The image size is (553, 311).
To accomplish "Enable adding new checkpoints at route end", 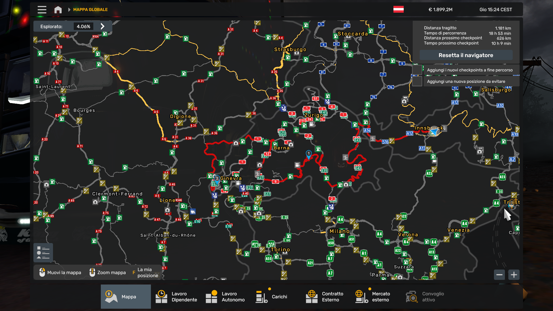I will tap(417, 70).
